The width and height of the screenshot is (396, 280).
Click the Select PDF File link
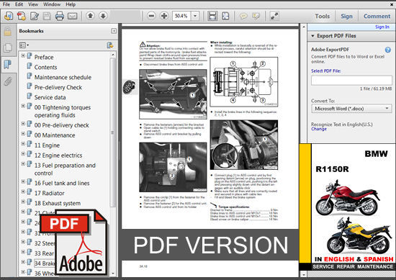[325, 71]
